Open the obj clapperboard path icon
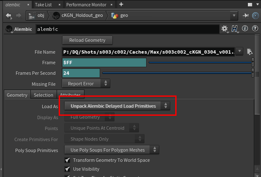The height and width of the screenshot is (177, 261). 32,16
